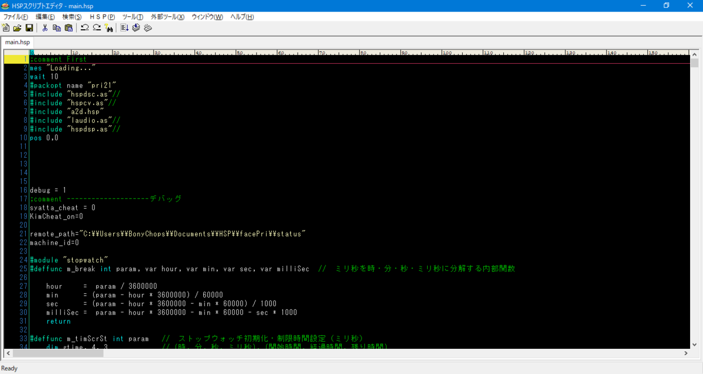703x374 pixels.
Task: Cut selection with scissors icon
Action: [45, 27]
